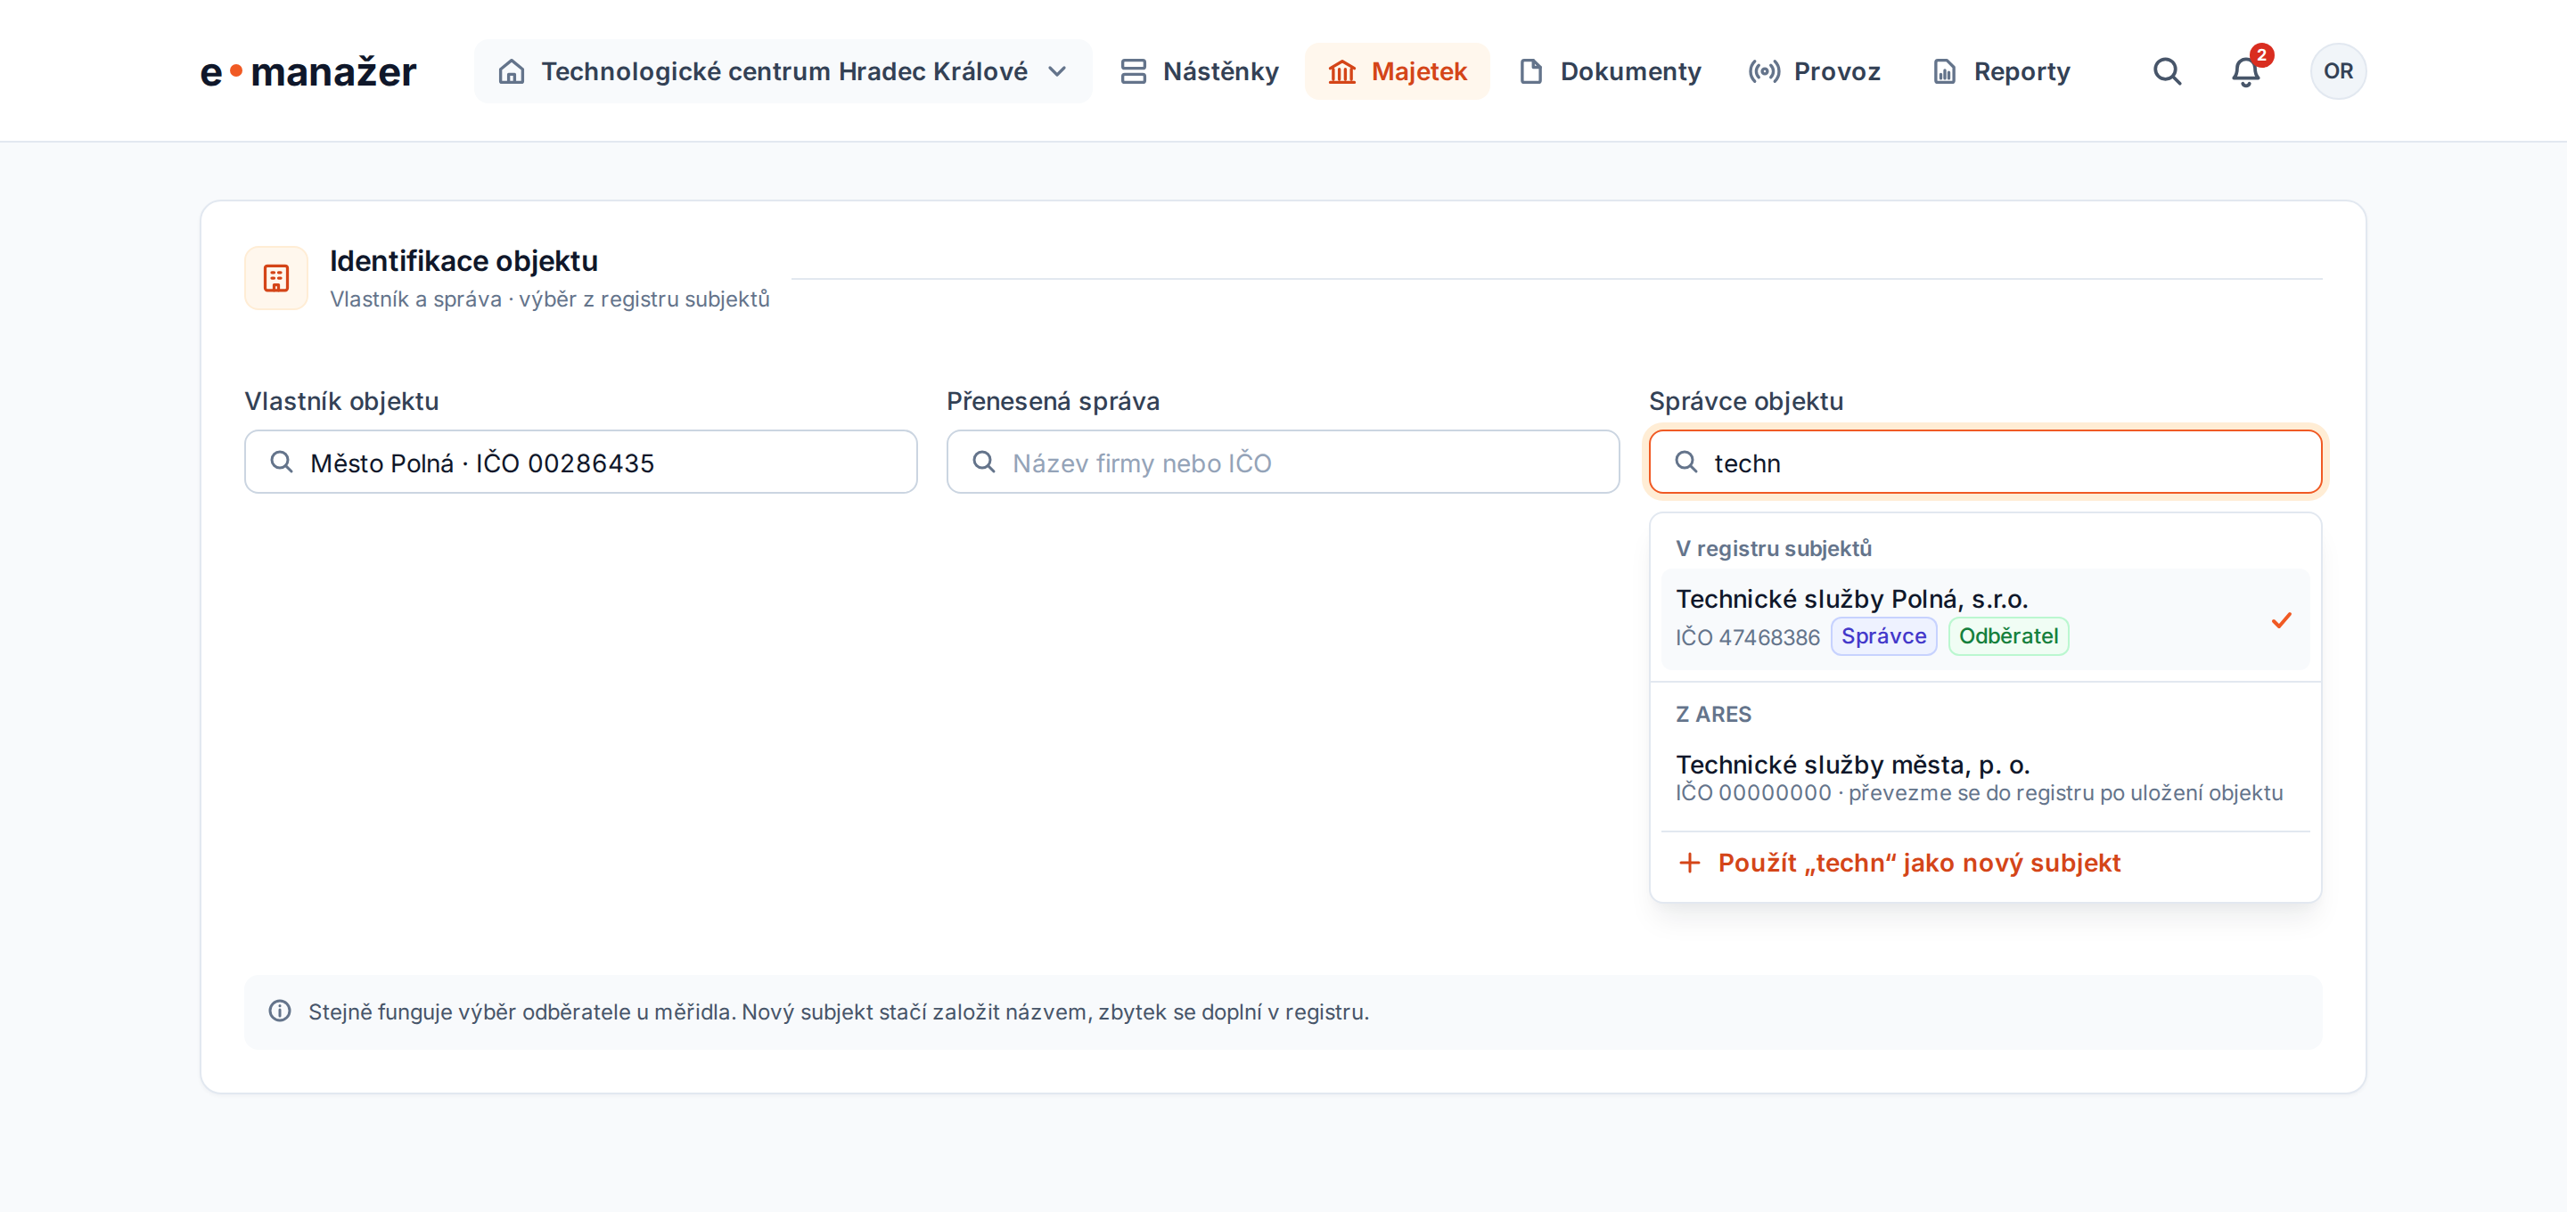Open the Majetek section

pos(1397,72)
